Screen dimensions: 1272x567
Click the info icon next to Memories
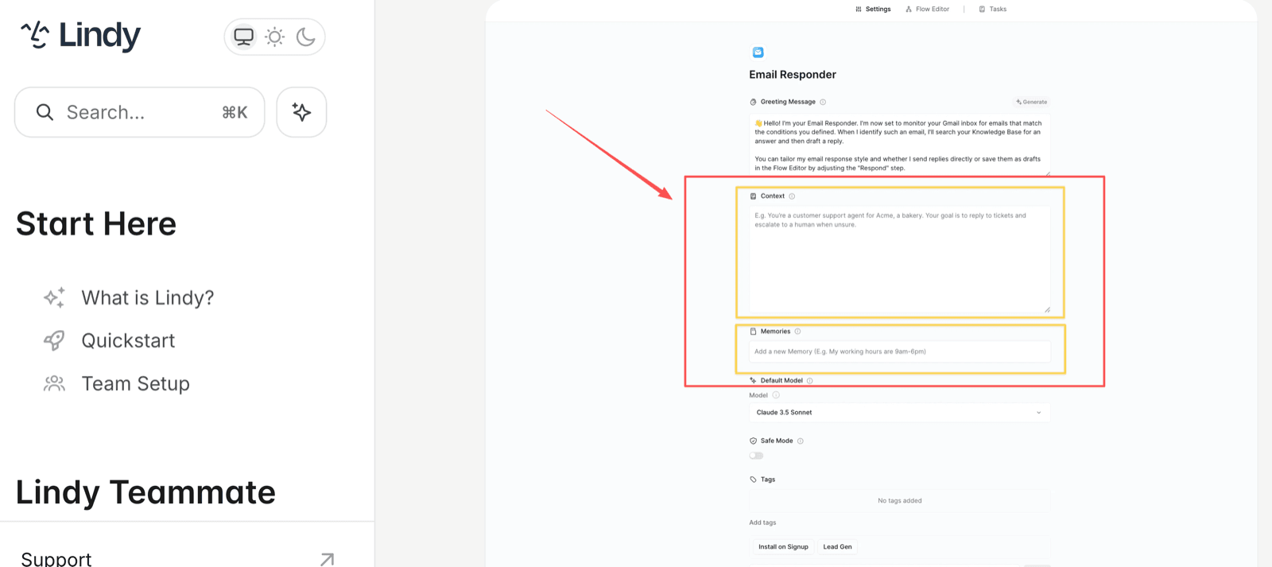[x=797, y=332]
